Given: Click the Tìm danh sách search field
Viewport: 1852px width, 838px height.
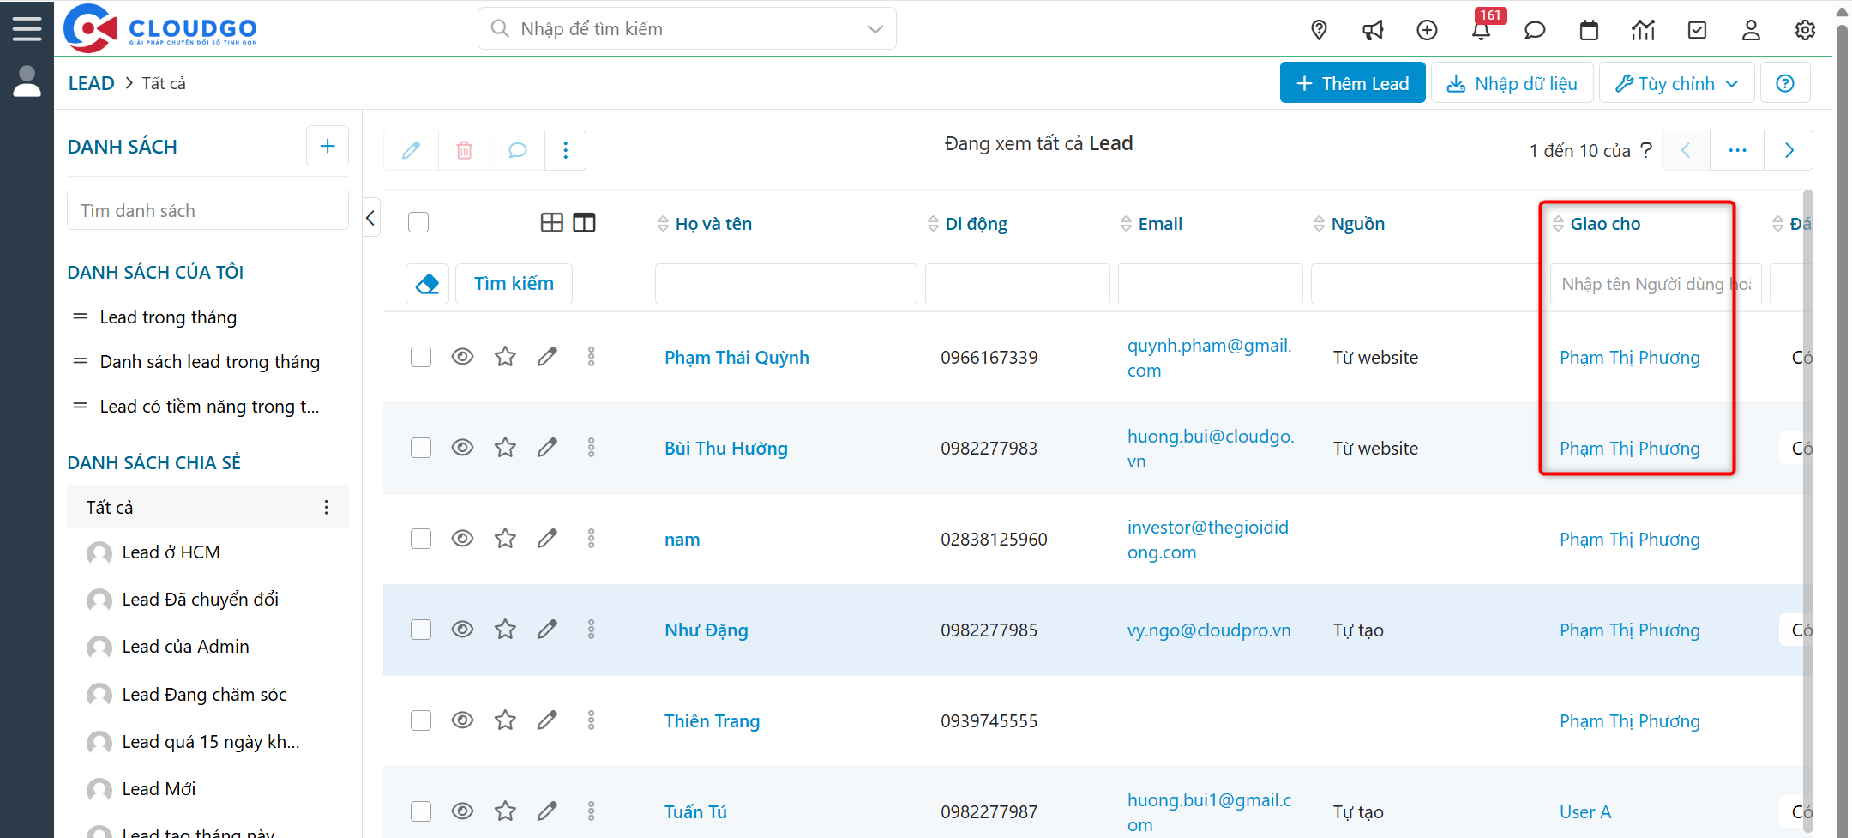Looking at the screenshot, I should [207, 211].
